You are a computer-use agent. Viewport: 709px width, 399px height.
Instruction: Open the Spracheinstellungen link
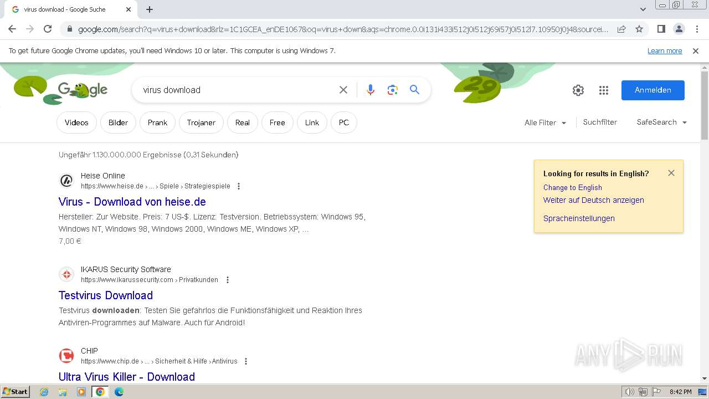[579, 218]
